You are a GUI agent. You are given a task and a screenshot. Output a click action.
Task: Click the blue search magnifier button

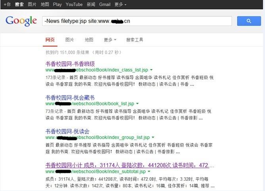click(x=249, y=21)
